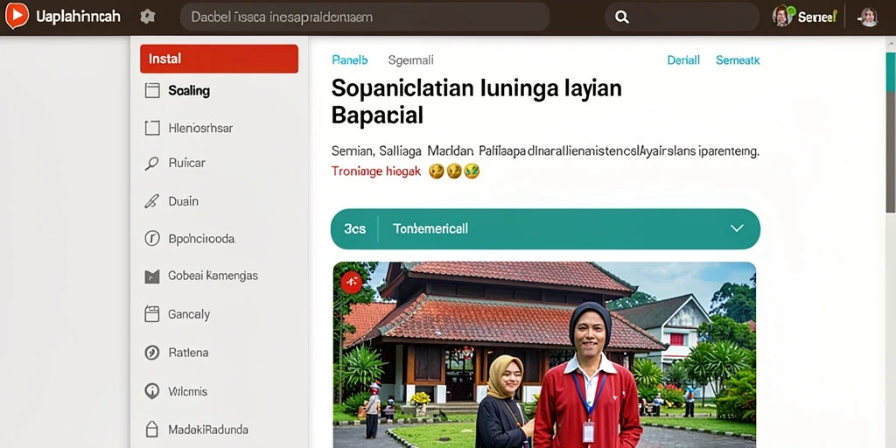Click the red play logo icon
This screenshot has width=896, height=448.
17,16
